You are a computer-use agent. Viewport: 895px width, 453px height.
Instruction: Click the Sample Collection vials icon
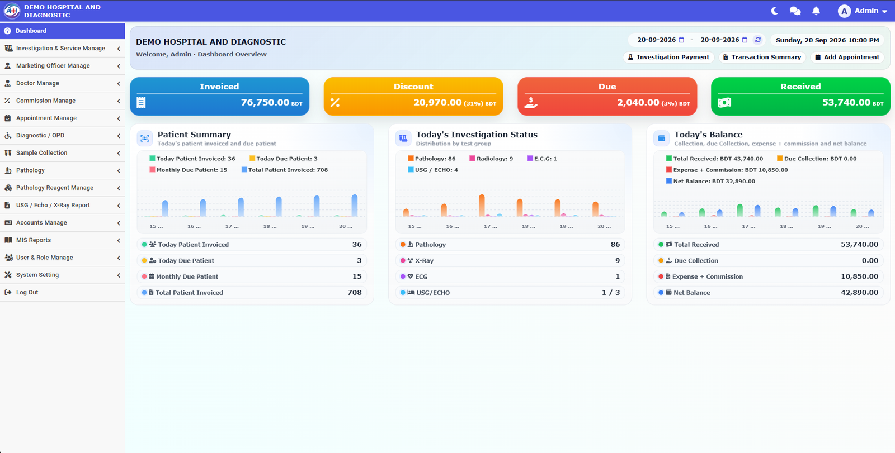(8, 153)
